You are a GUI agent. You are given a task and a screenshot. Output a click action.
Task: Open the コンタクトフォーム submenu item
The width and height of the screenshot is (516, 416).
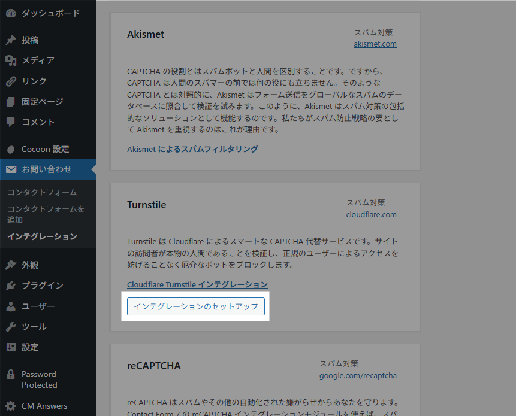point(42,192)
